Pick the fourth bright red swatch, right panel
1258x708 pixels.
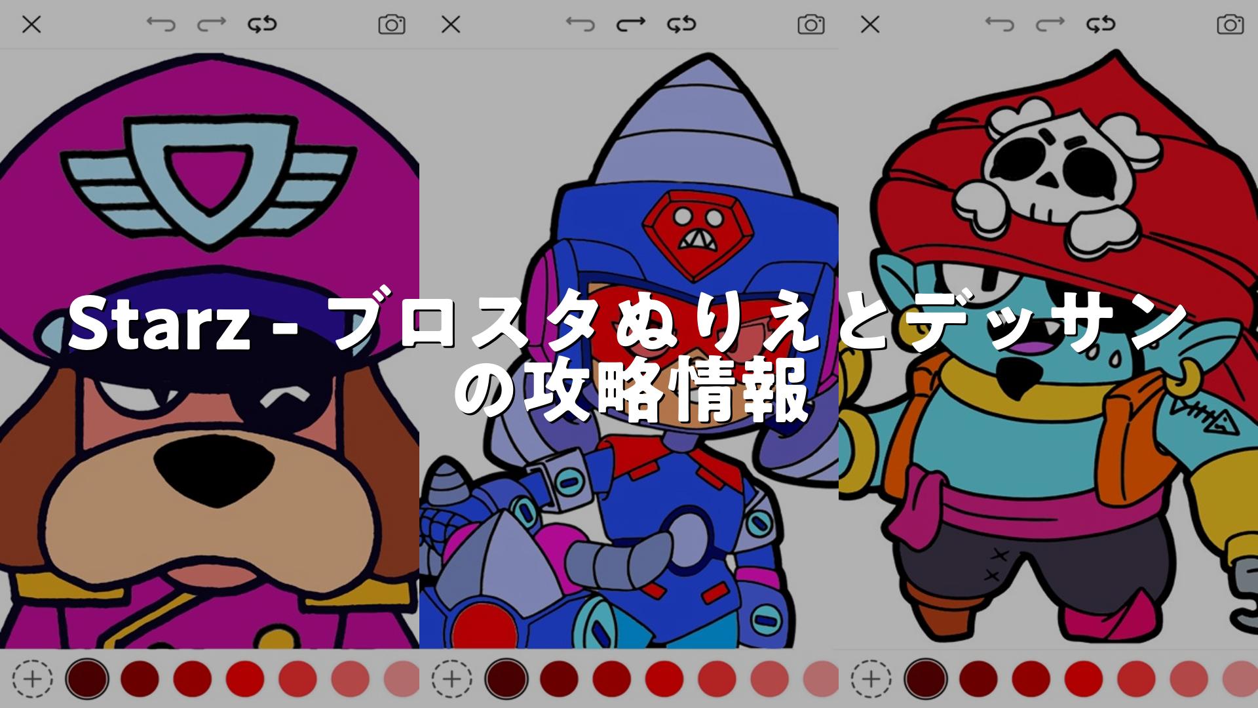(1083, 678)
